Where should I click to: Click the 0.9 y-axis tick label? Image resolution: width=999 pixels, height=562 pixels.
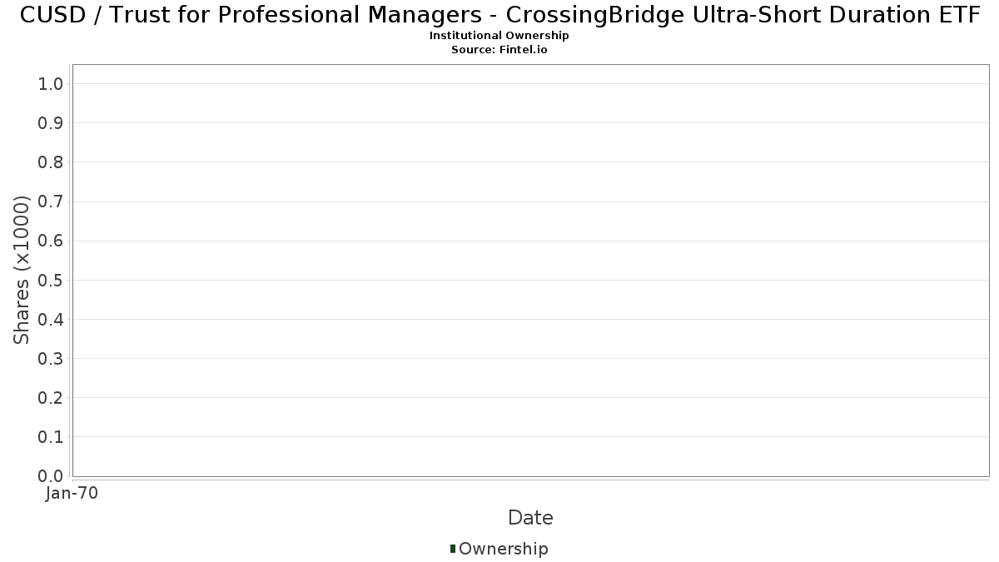pos(51,123)
